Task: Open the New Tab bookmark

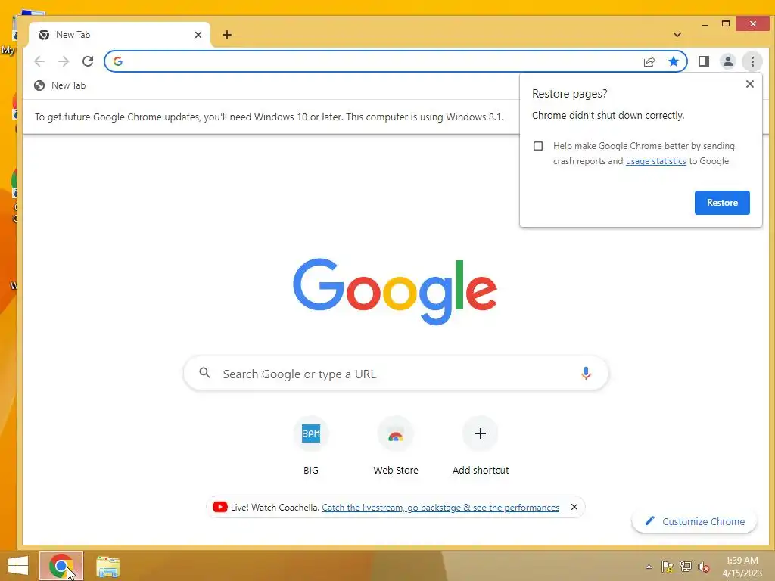Action: click(60, 85)
